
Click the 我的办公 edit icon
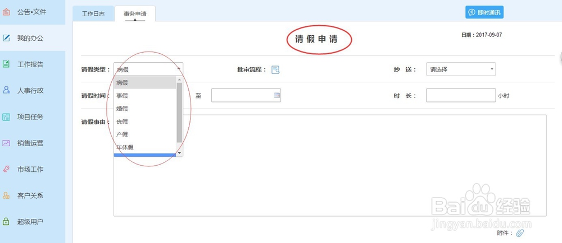[6, 38]
